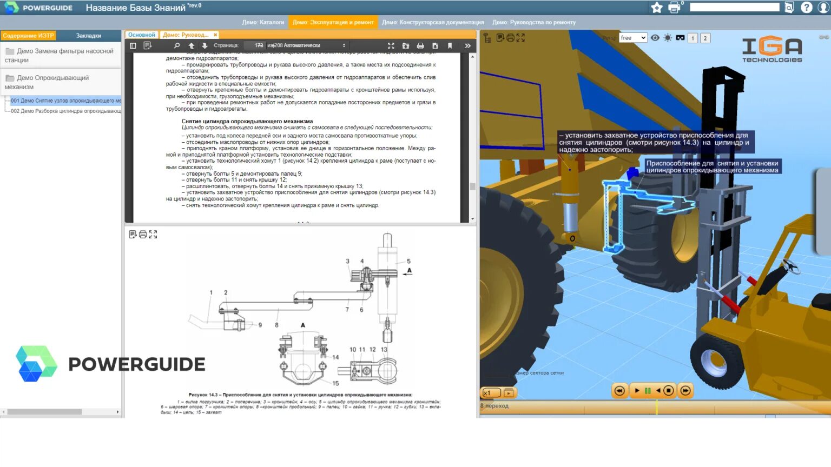Select Демо: Эксплуатация и ремонт tab
Viewport: 831px width, 467px height.
(333, 22)
